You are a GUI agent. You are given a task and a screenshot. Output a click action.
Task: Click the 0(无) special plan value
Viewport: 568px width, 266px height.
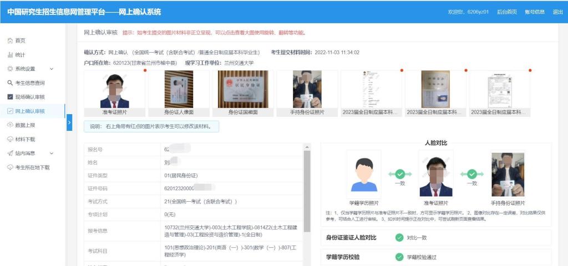pyautogui.click(x=170, y=214)
